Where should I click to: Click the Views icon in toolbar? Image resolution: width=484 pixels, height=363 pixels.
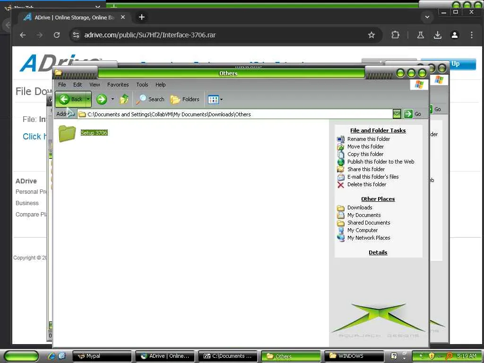[x=213, y=99]
